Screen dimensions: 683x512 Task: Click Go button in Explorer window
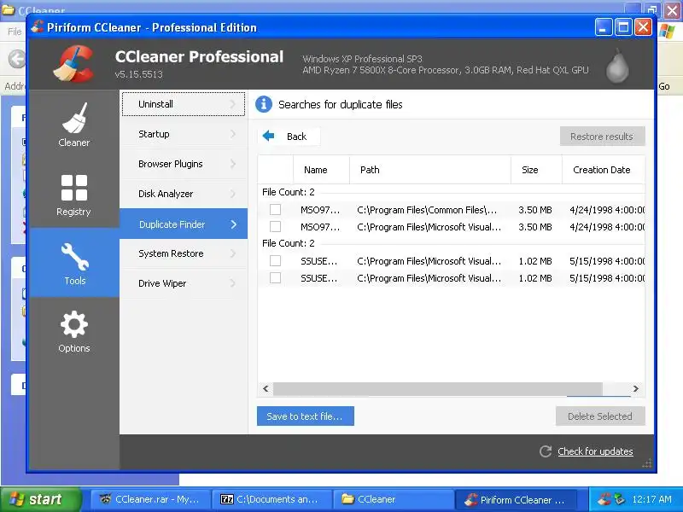click(664, 86)
